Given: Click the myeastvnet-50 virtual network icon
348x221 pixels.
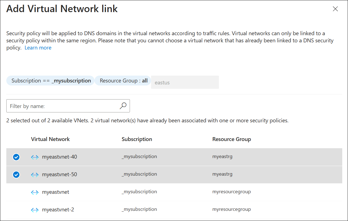Looking at the screenshot, I should click(x=35, y=175).
